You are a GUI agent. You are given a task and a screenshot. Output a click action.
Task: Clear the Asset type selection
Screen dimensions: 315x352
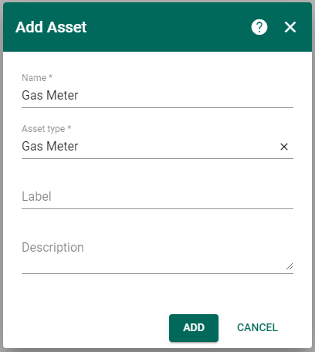pyautogui.click(x=284, y=147)
